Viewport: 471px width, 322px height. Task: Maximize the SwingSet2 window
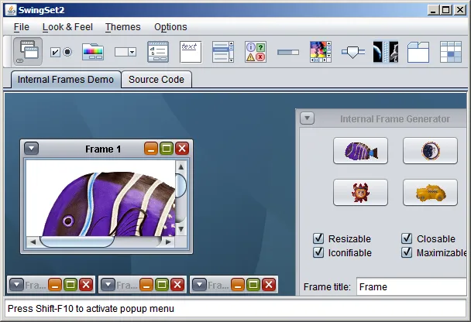(x=446, y=10)
